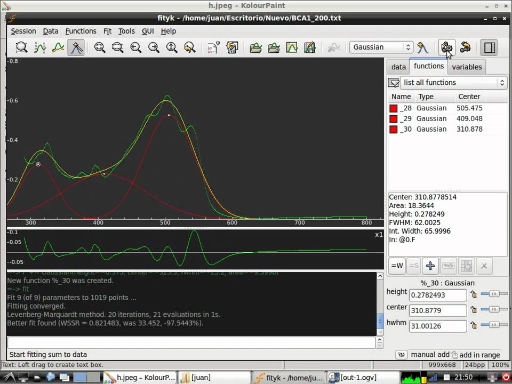This screenshot has height=384, width=512.
Task: Start fitting with the gears icon
Action: (x=446, y=47)
